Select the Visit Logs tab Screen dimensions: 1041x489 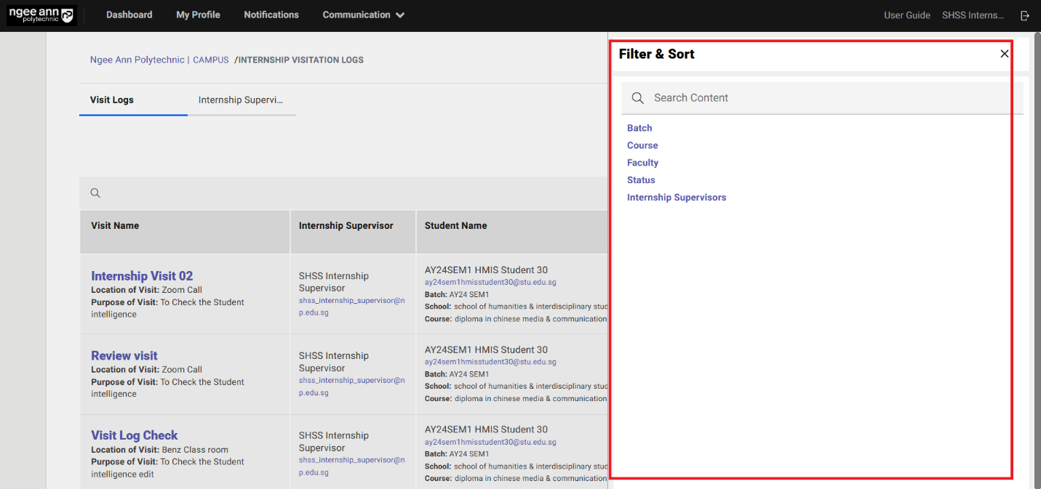pyautogui.click(x=112, y=100)
